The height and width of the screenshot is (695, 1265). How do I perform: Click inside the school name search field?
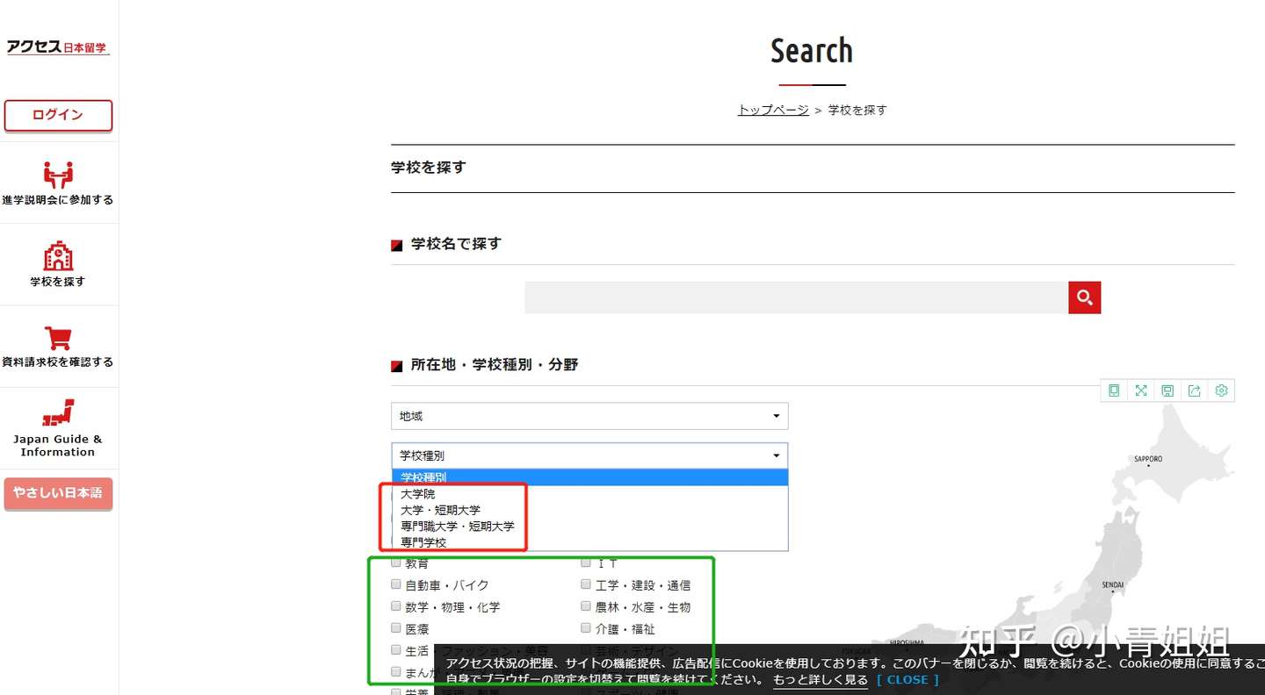pyautogui.click(x=791, y=297)
